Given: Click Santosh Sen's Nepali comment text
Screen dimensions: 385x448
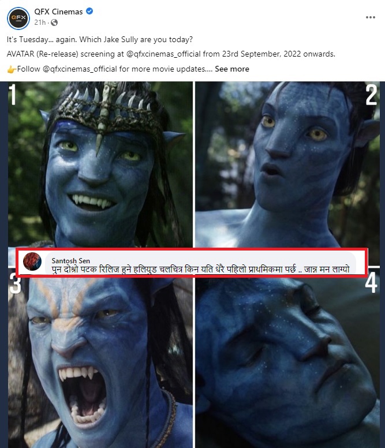Looking at the screenshot, I should [x=200, y=270].
